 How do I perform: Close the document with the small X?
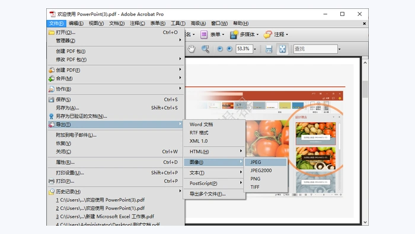coord(364,24)
